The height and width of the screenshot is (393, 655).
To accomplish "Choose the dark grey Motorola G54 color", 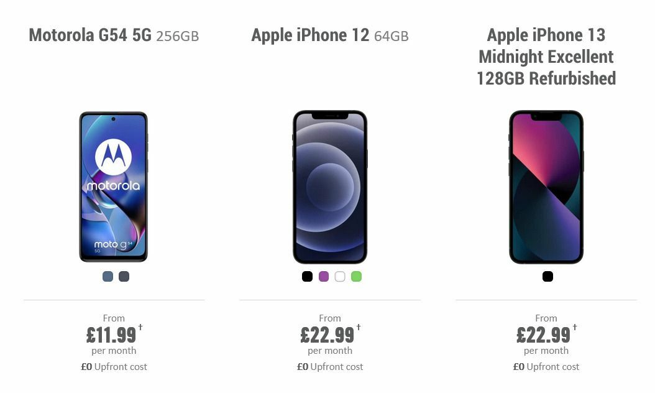I will [x=123, y=276].
